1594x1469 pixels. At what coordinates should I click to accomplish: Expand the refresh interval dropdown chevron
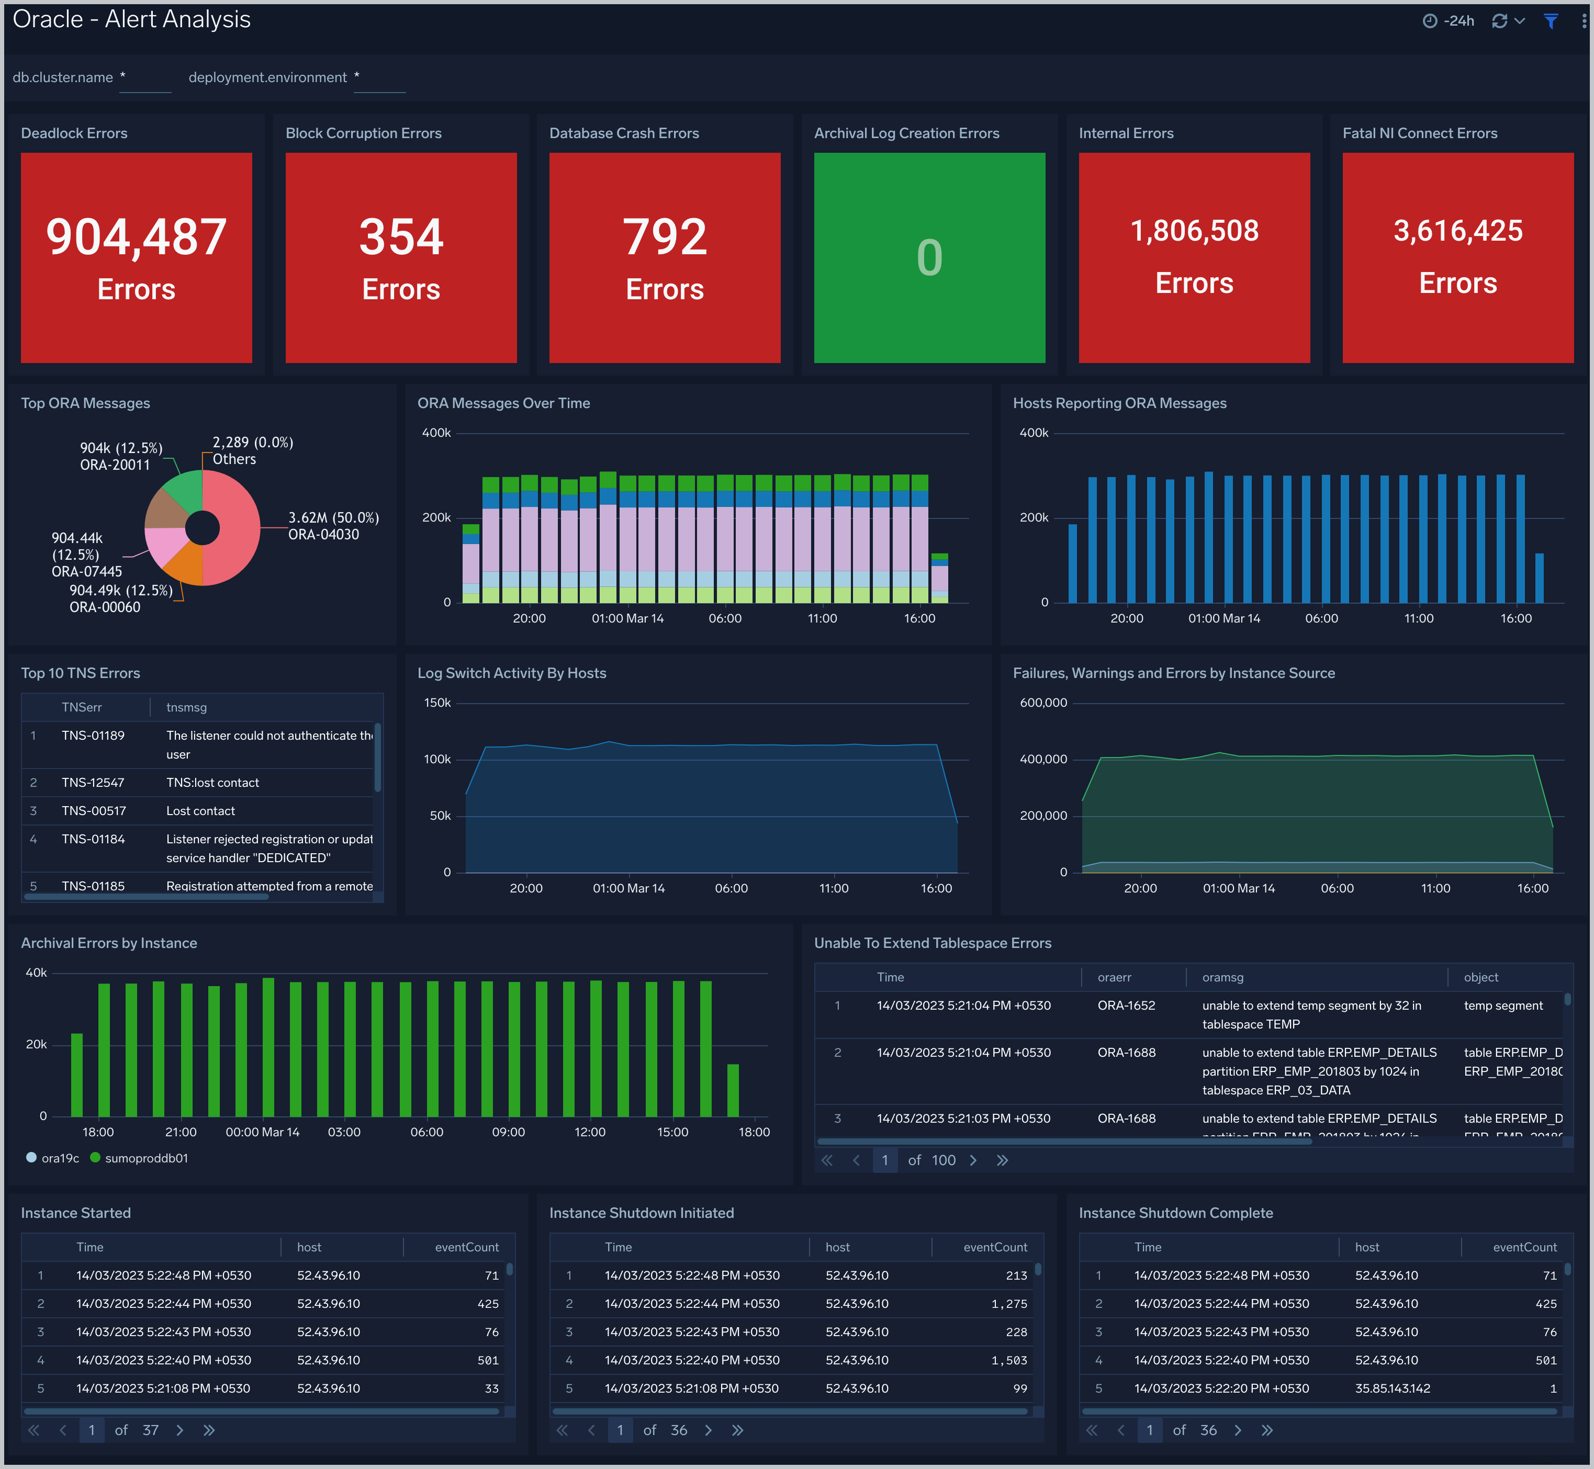[1519, 21]
